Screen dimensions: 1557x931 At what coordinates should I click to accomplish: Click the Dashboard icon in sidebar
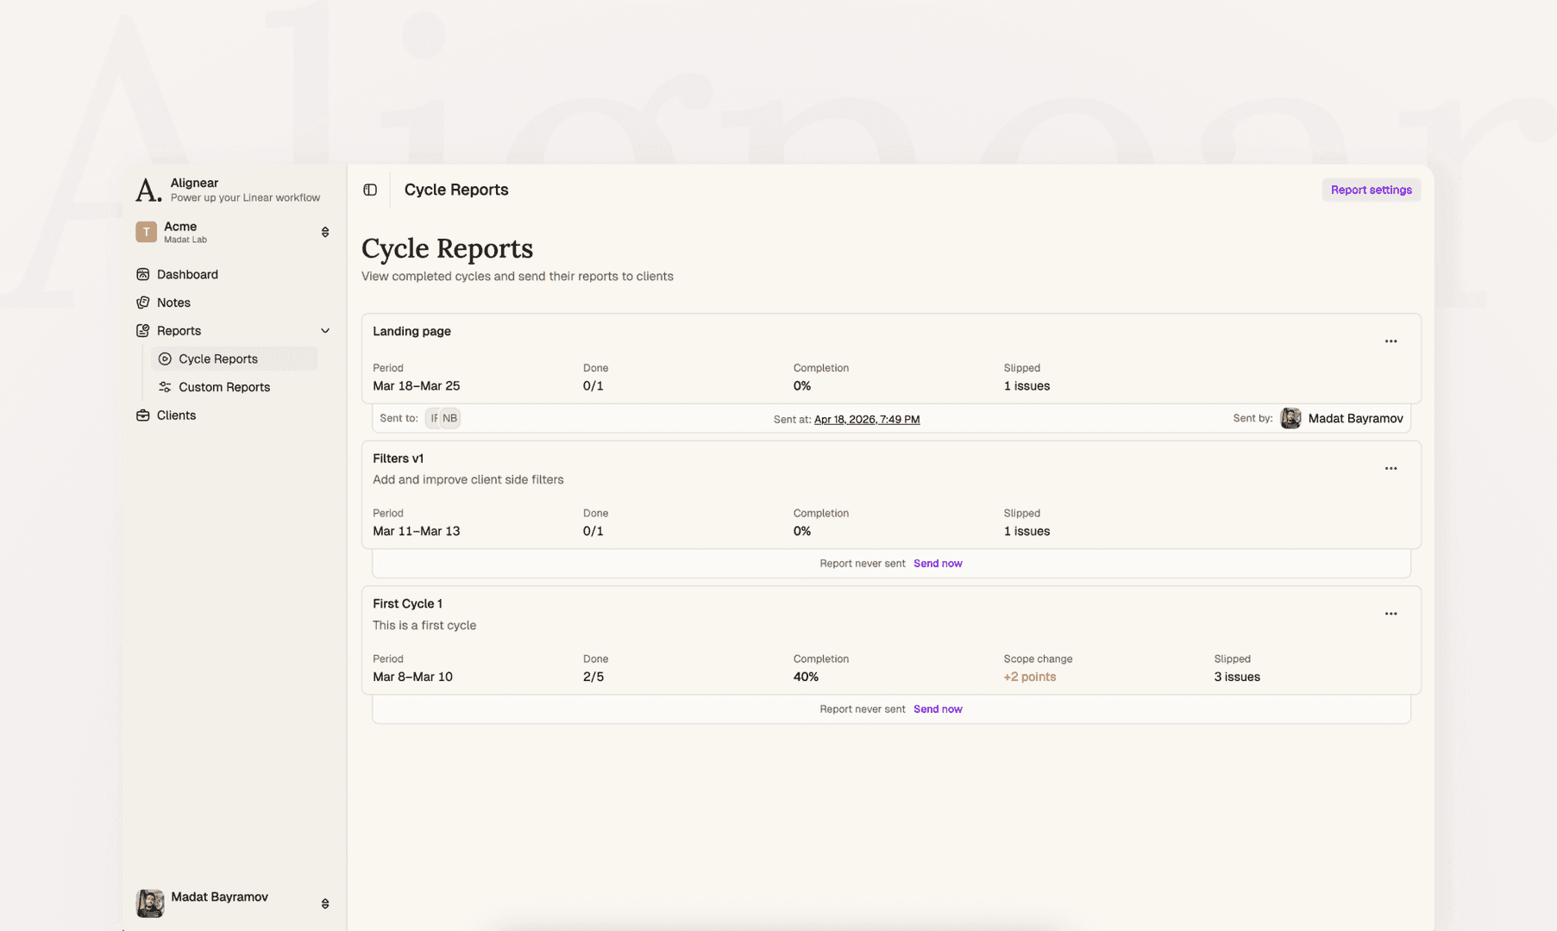(143, 274)
